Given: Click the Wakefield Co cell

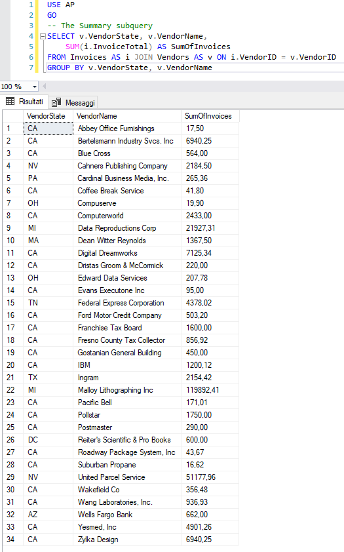Looking at the screenshot, I should click(x=127, y=490).
